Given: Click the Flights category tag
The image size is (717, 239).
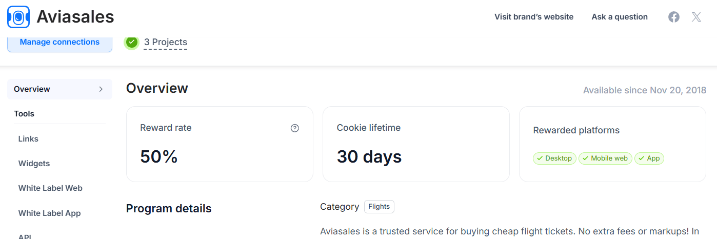Looking at the screenshot, I should pyautogui.click(x=379, y=207).
